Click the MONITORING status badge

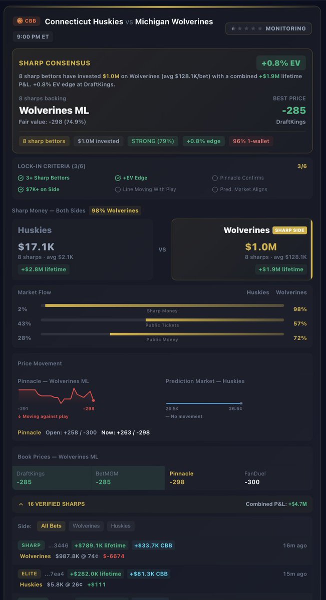(x=268, y=28)
